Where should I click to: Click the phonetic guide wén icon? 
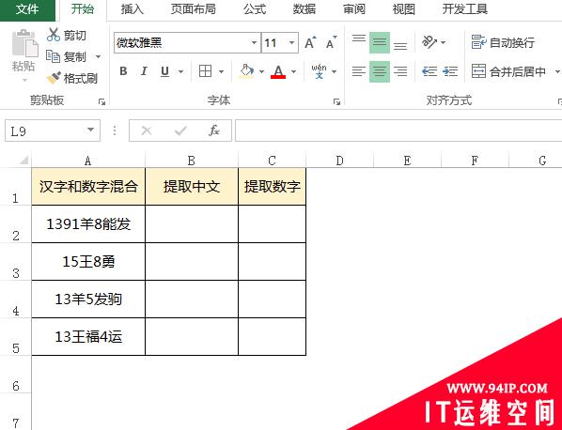(319, 71)
